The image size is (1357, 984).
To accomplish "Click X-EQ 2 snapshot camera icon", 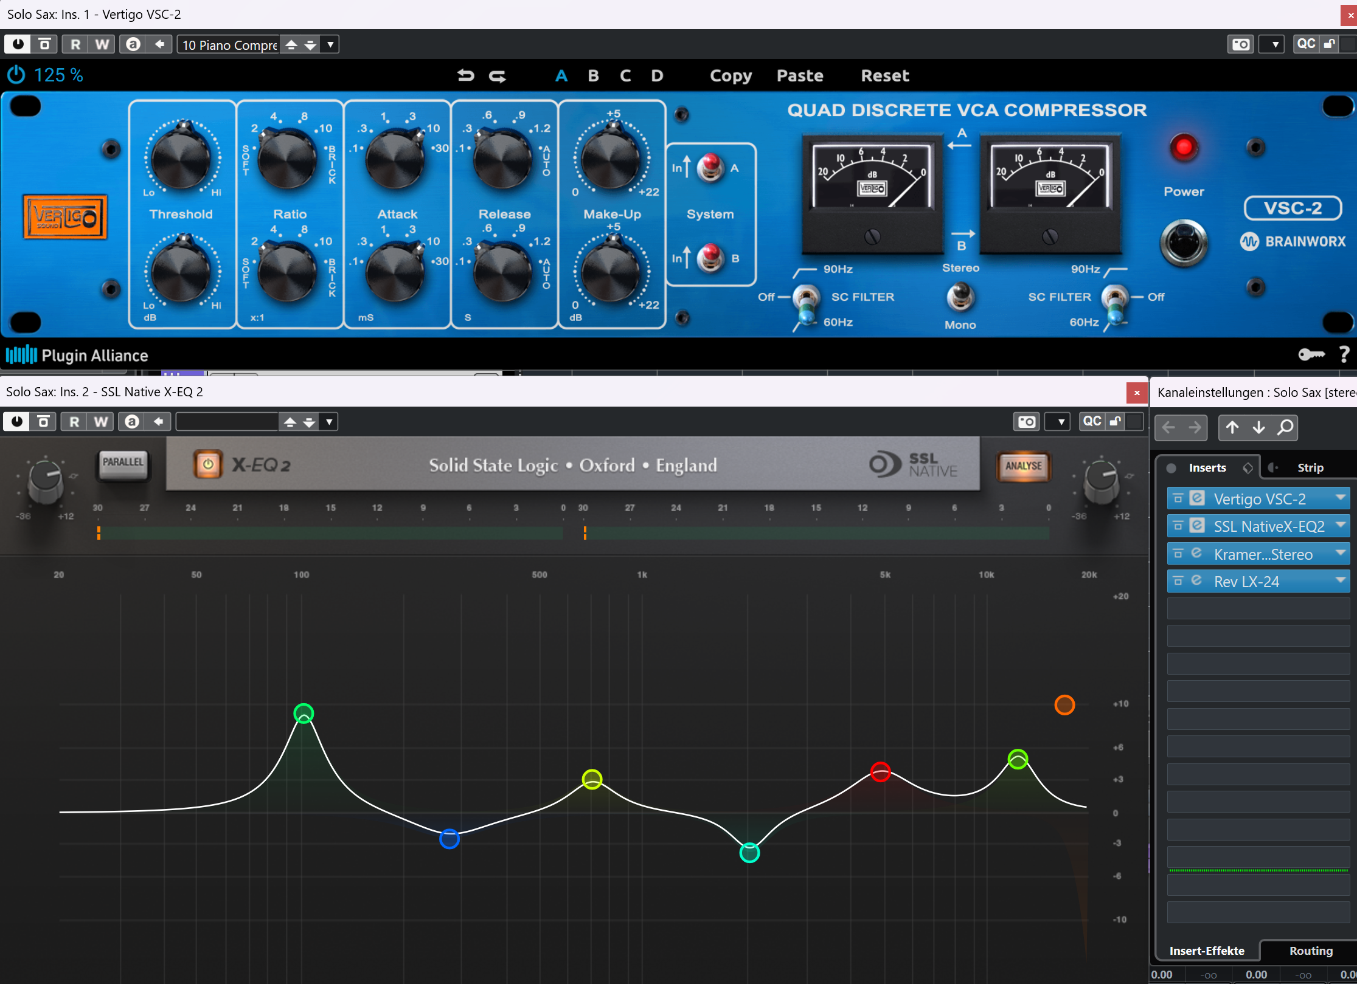I will click(x=1026, y=421).
